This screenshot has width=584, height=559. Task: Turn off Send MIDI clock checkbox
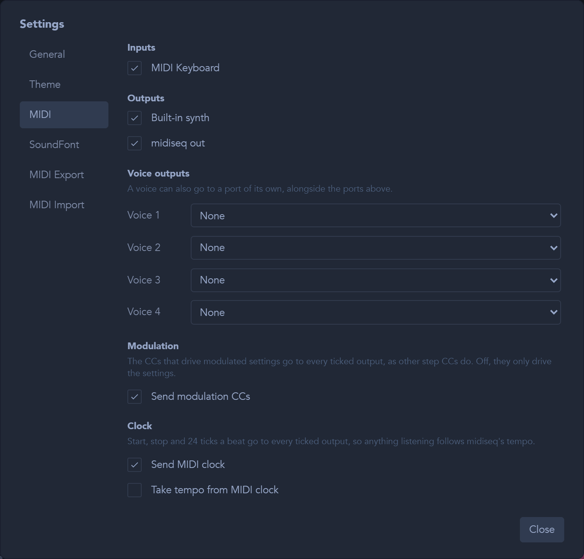(135, 465)
